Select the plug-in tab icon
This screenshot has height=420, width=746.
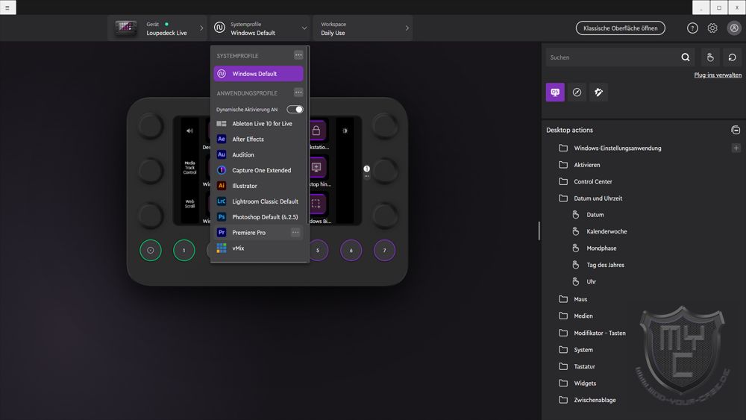pos(598,93)
